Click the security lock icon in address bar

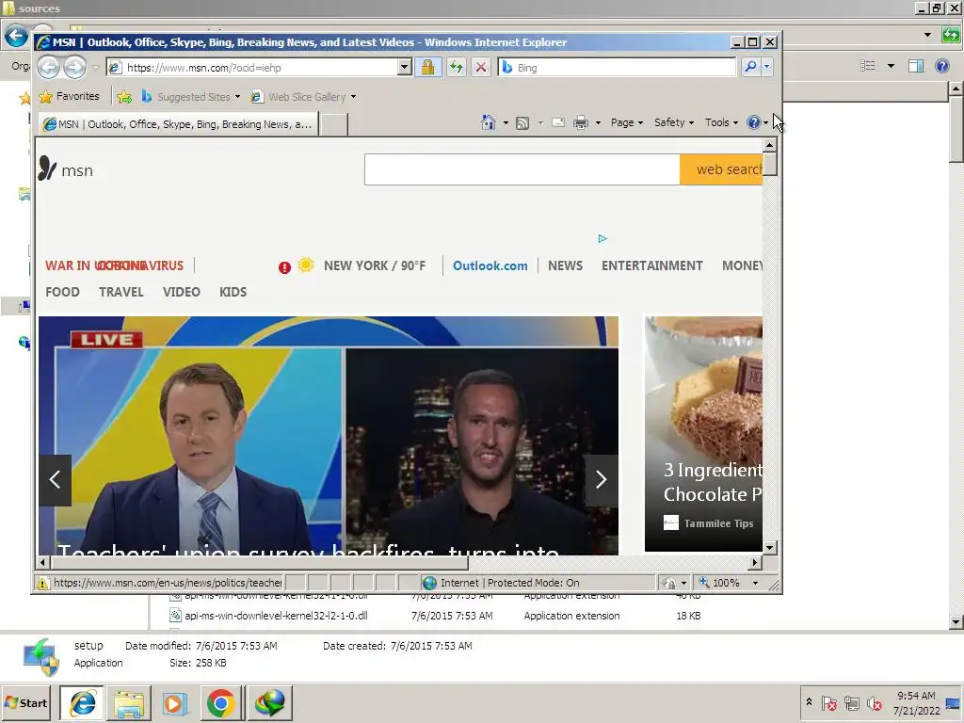[428, 67]
